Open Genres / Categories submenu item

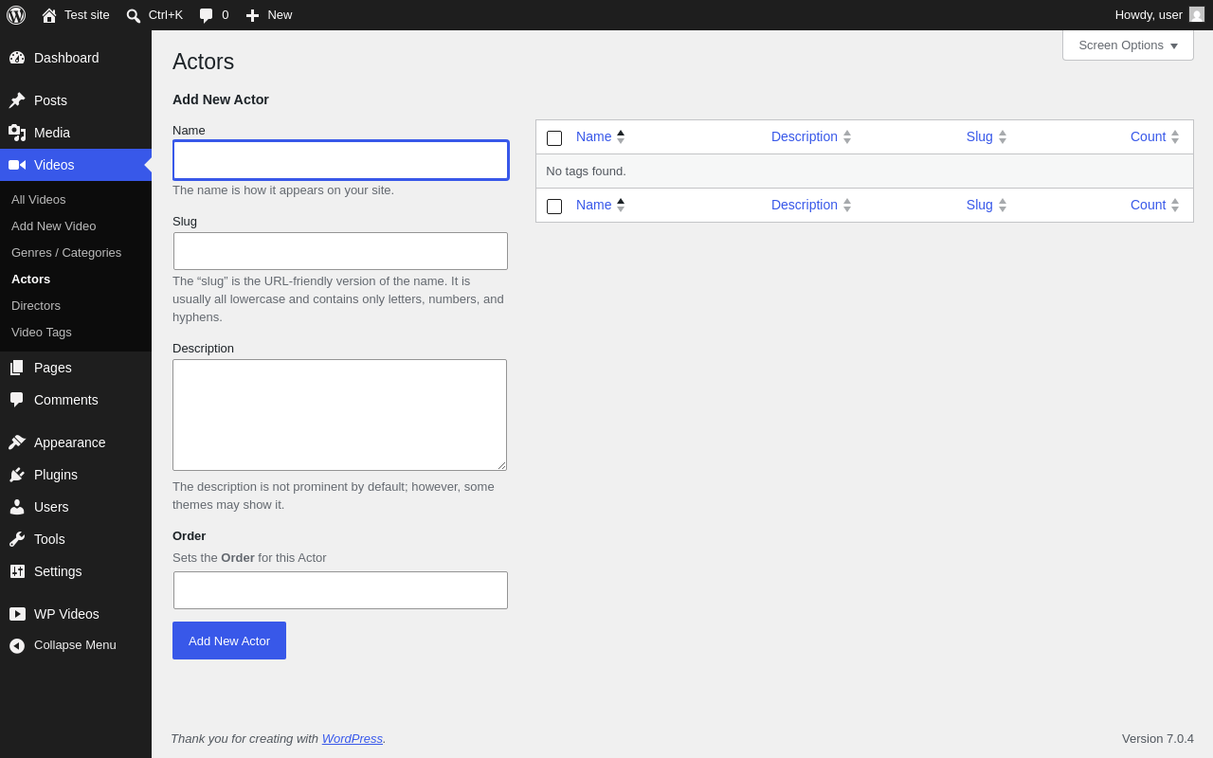(76, 253)
